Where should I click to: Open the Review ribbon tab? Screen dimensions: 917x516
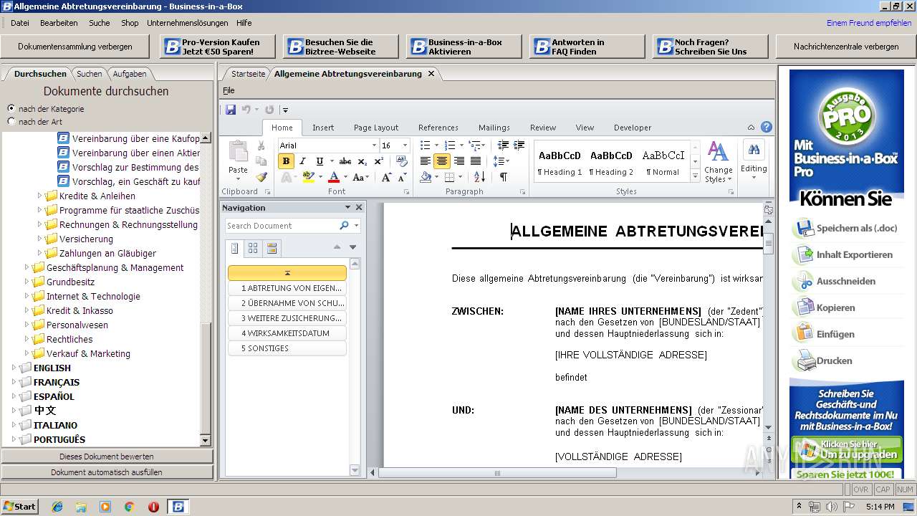click(543, 128)
